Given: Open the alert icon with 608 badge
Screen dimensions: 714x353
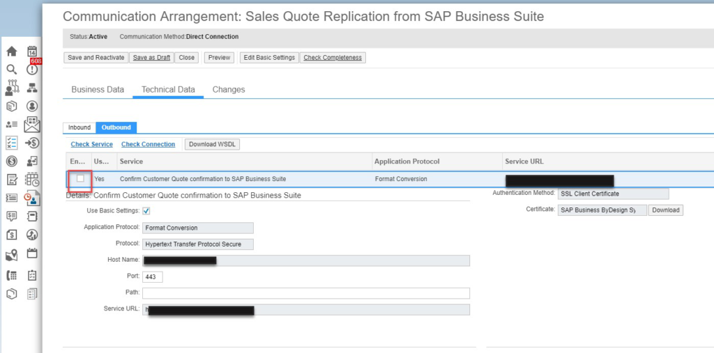Looking at the screenshot, I should [x=32, y=70].
